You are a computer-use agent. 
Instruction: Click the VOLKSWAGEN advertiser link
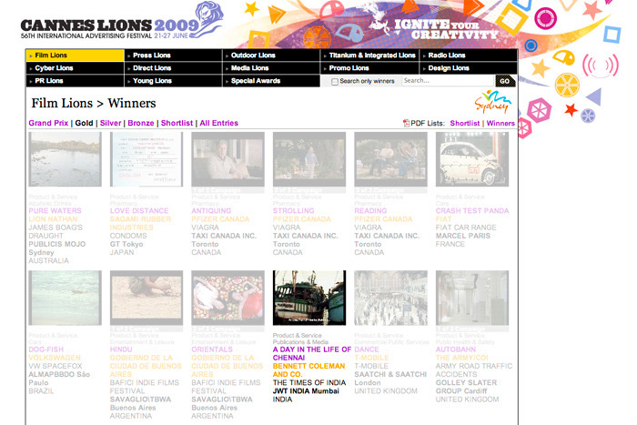[x=55, y=358]
